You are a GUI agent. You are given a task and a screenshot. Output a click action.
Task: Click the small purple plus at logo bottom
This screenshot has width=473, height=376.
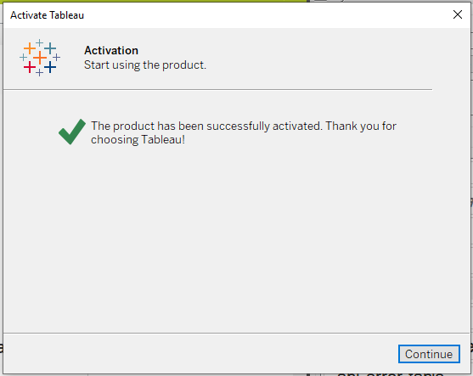coord(40,73)
